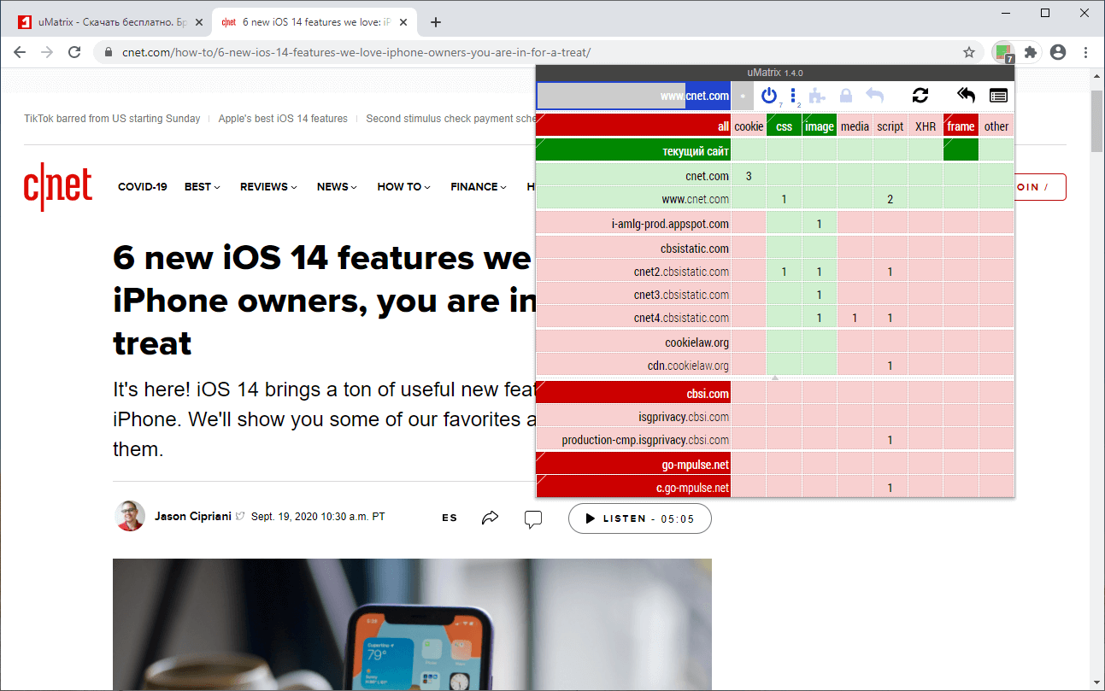Toggle the media column header
Screen dimensions: 1105x691
pyautogui.click(x=855, y=126)
